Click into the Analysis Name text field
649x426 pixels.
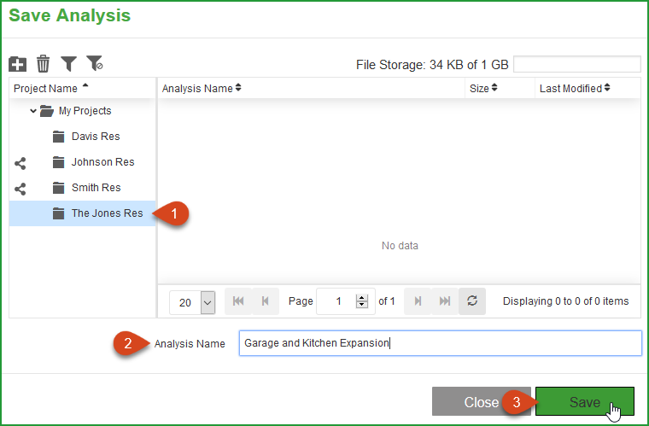440,343
